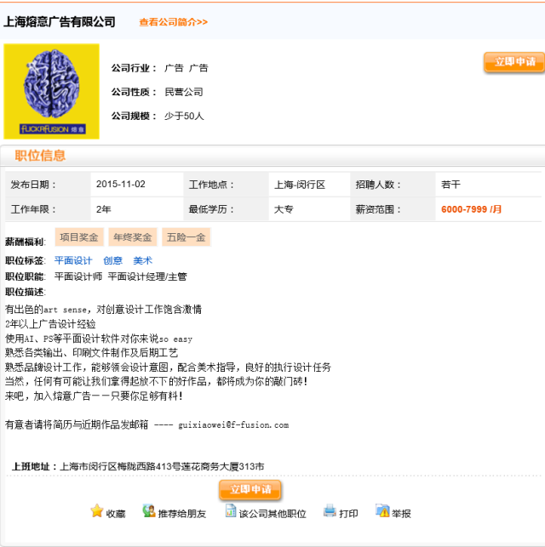545x547 pixels.
Task: Click the work location 上海-闵行区
Action: [300, 185]
